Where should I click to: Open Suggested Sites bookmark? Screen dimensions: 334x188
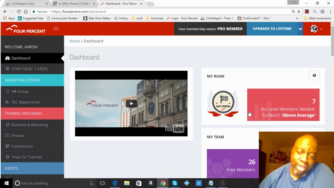(31, 18)
